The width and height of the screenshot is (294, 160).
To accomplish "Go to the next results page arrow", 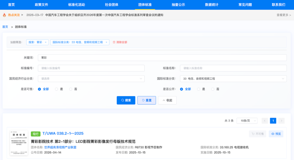I will pos(281,121).
